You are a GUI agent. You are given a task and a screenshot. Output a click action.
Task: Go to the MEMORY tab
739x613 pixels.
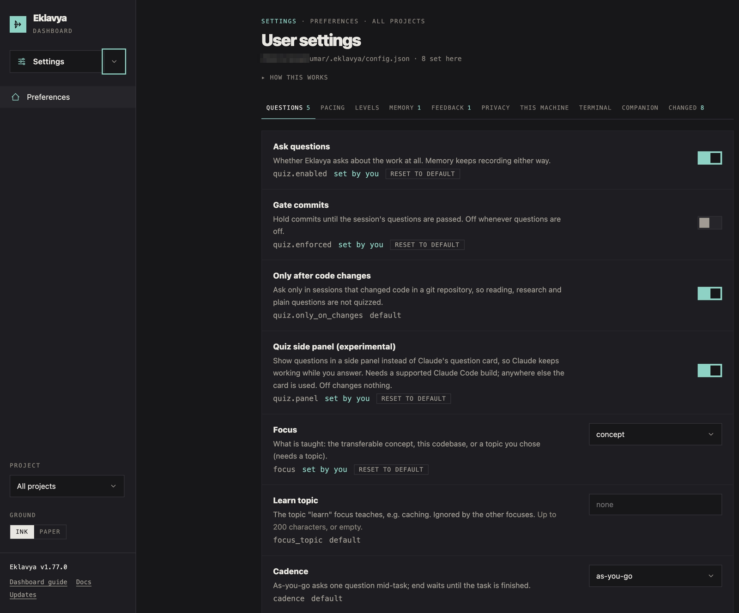pyautogui.click(x=405, y=108)
